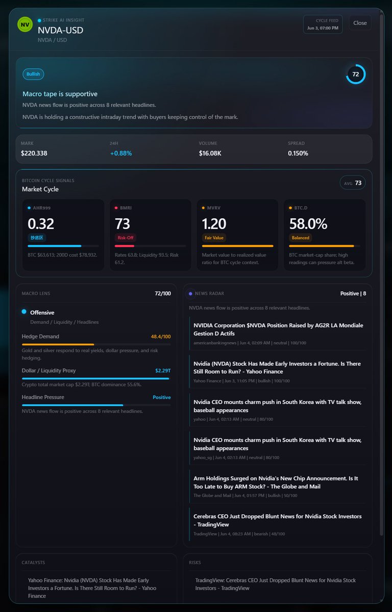Click the SPREAD value 0.150%

[298, 153]
